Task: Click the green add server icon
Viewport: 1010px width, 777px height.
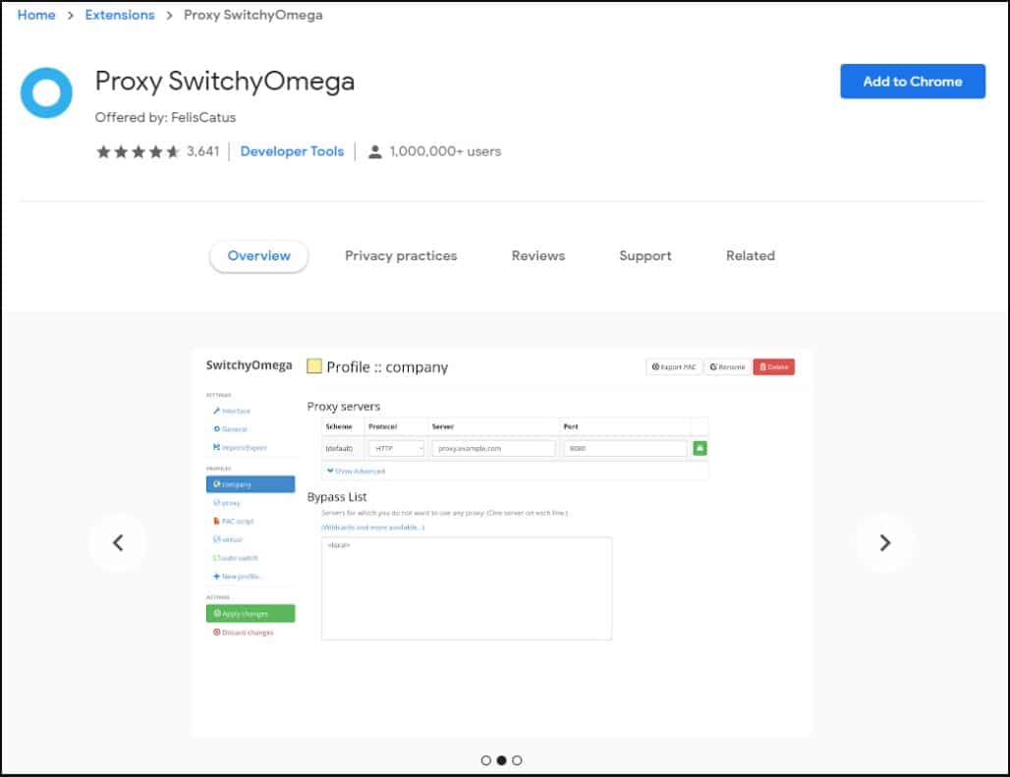Action: click(701, 448)
